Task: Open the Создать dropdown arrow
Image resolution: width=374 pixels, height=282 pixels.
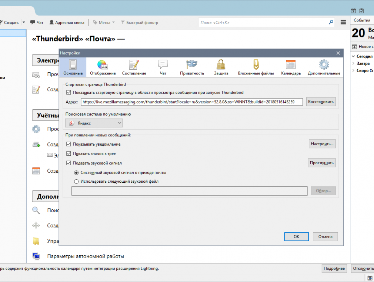Action: (x=24, y=23)
